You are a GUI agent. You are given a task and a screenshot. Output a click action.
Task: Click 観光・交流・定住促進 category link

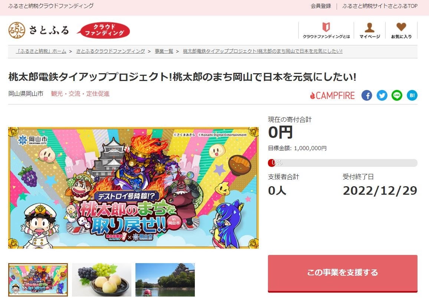(80, 94)
